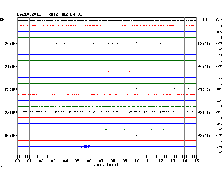This screenshot has height=170, width=224.
Task: Click minute 09 on the Zeit axis
Action: tap(125, 161)
